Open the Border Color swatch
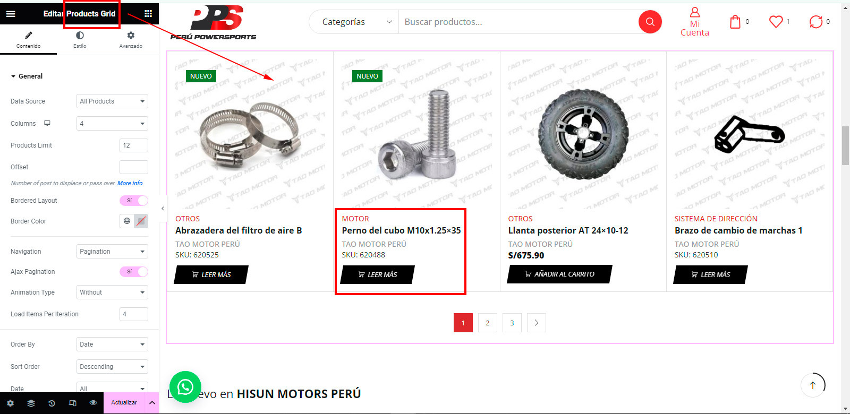Viewport: 850px width, 414px height. [141, 221]
